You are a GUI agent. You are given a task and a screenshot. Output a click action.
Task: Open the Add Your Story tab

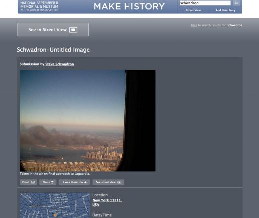click(x=225, y=10)
